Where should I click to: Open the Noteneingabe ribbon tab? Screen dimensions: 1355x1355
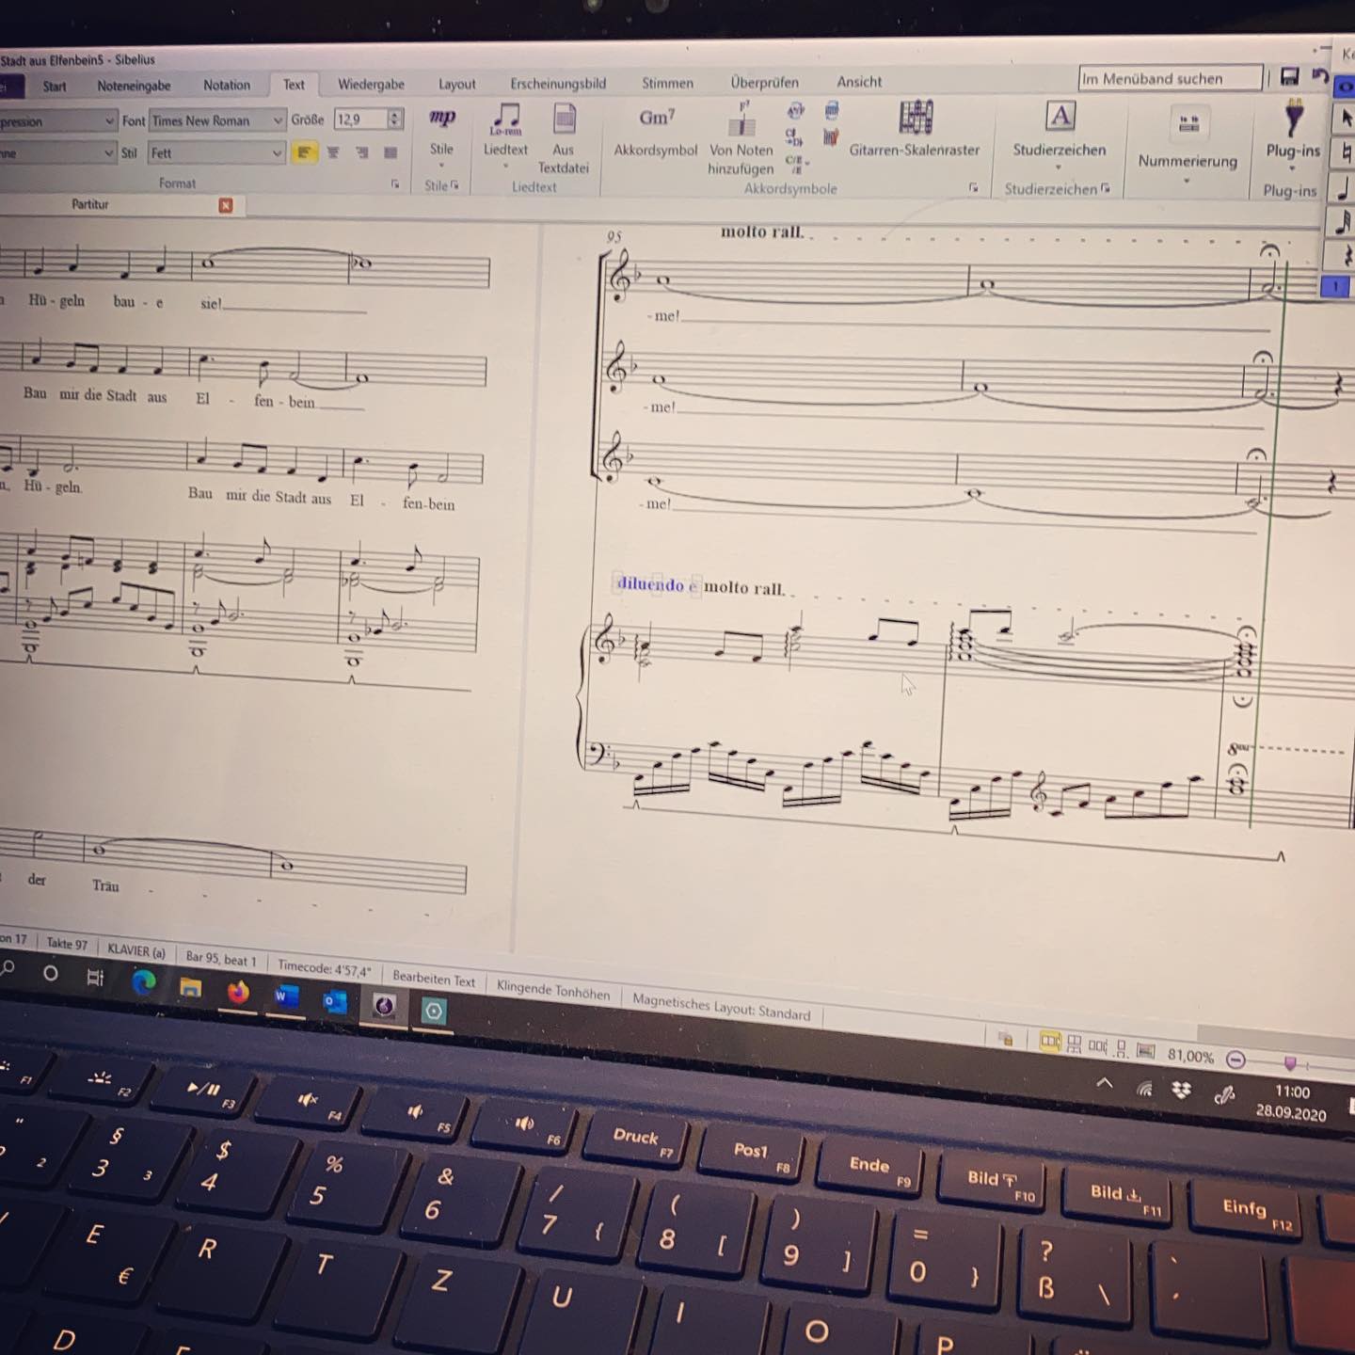click(135, 86)
